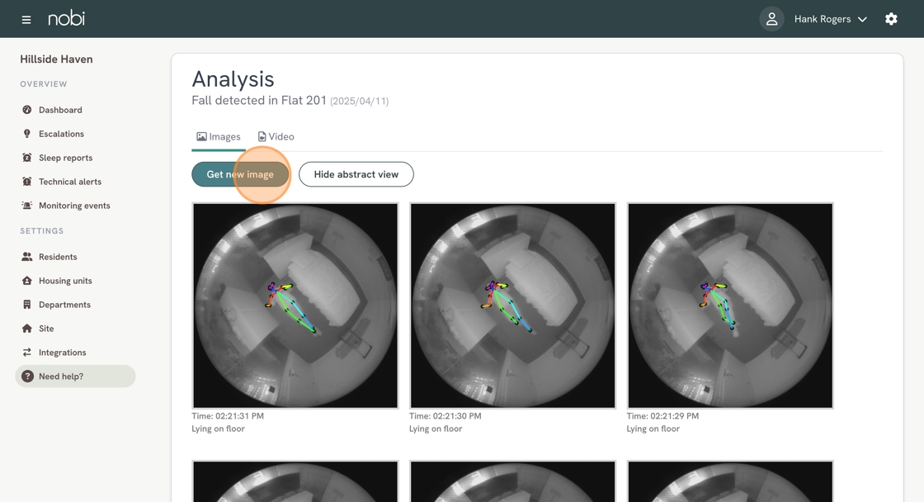Image resolution: width=924 pixels, height=502 pixels.
Task: Switch to the Video tab
Action: coord(276,137)
